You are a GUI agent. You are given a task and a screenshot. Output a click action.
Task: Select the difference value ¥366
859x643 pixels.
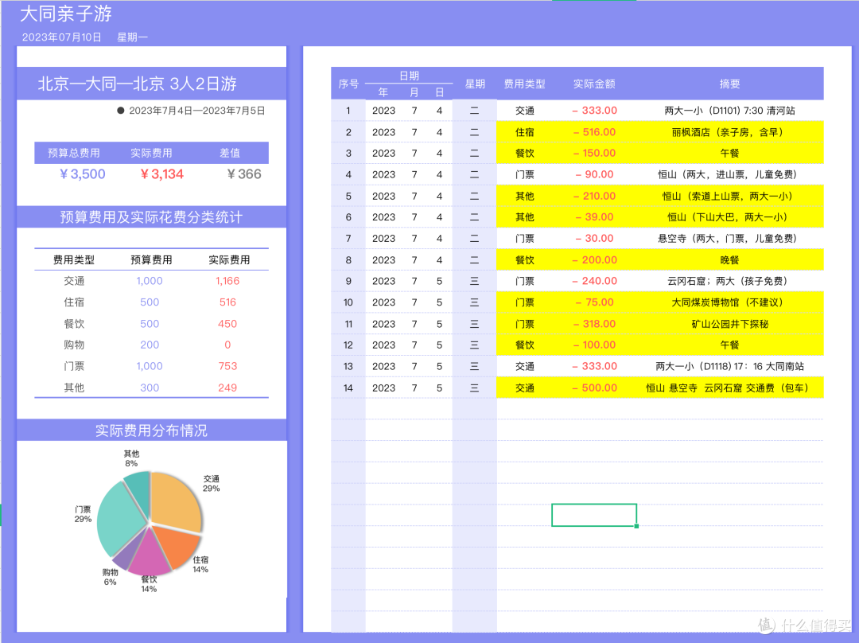244,174
